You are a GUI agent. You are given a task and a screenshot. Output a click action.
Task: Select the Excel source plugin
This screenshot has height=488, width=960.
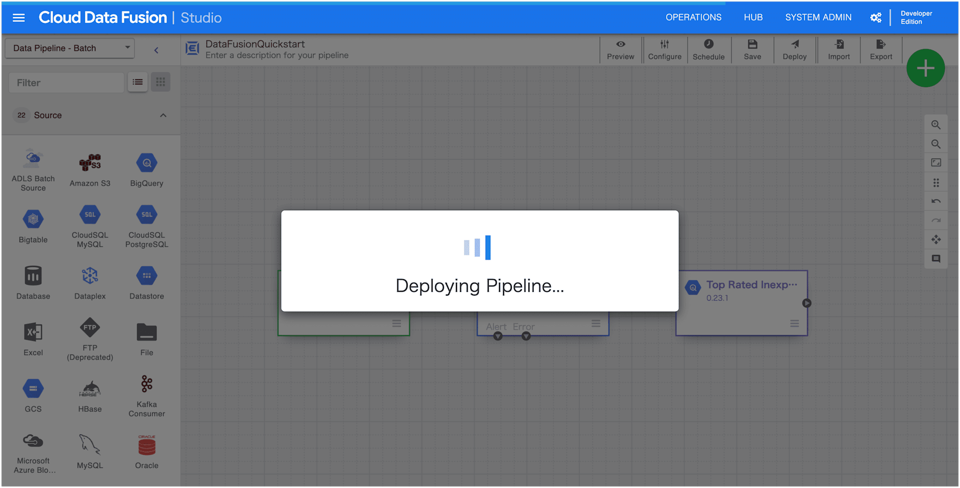[x=33, y=339]
